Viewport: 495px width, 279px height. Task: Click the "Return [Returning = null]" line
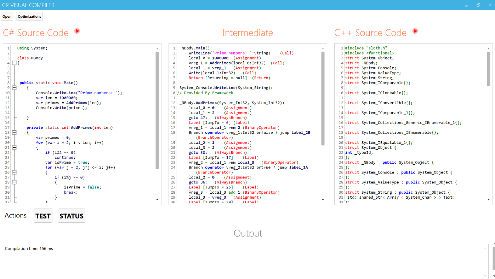pyautogui.click(x=229, y=78)
